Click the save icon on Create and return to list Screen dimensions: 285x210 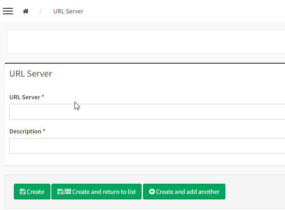(x=60, y=192)
